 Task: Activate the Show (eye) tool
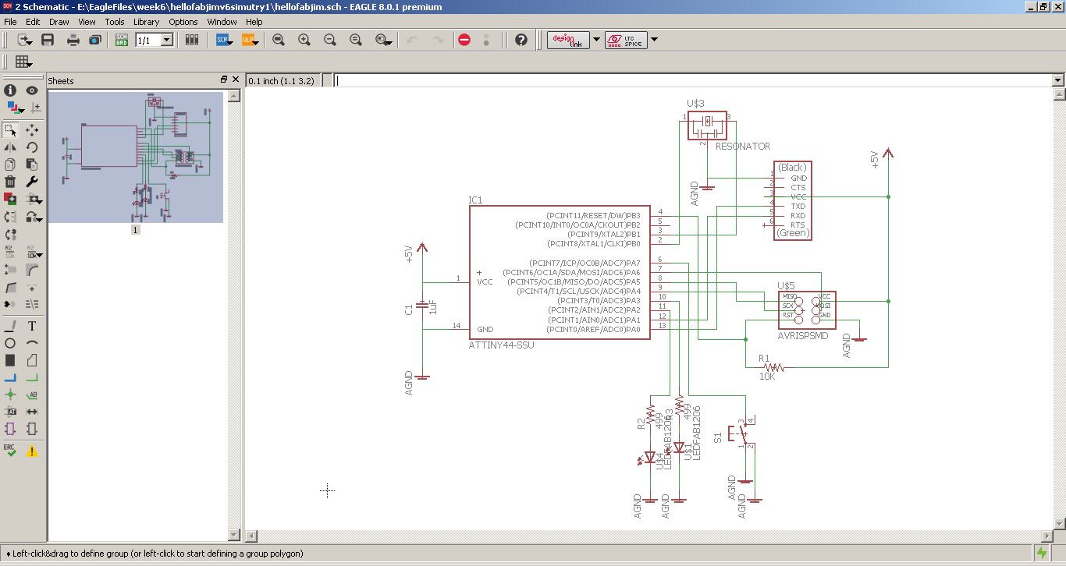point(32,90)
